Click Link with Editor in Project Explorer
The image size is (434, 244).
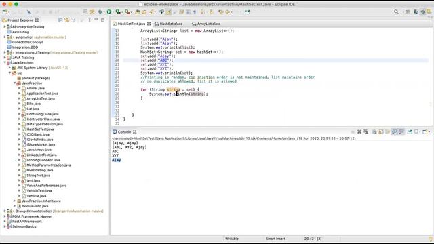pos(66,20)
